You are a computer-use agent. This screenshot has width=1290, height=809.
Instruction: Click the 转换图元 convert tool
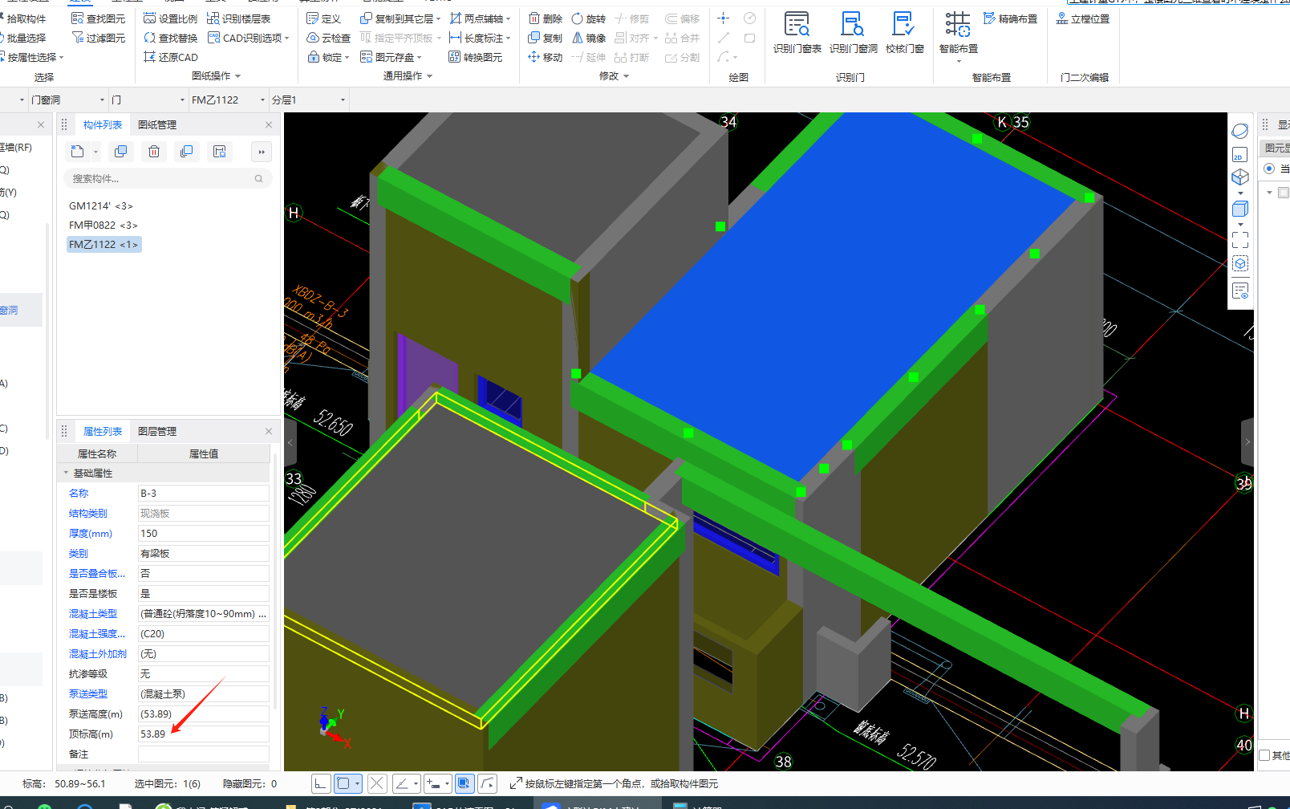(x=476, y=57)
